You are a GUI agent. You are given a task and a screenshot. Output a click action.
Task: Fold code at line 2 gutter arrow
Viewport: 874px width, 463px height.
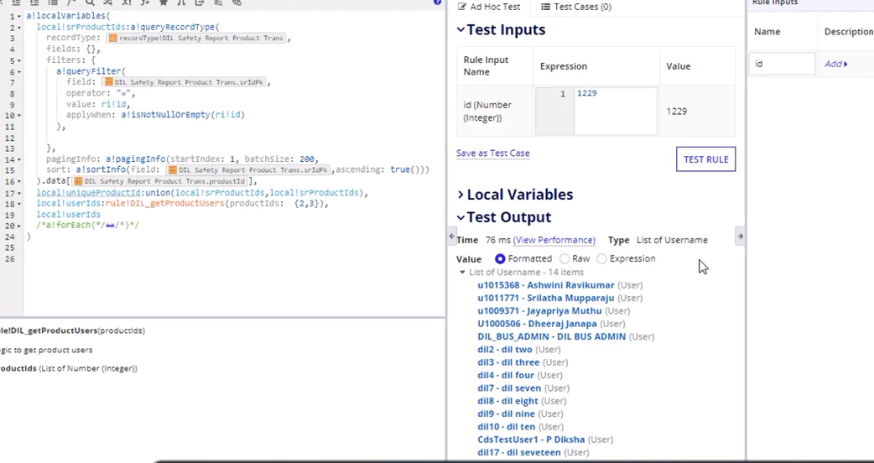[x=19, y=28]
